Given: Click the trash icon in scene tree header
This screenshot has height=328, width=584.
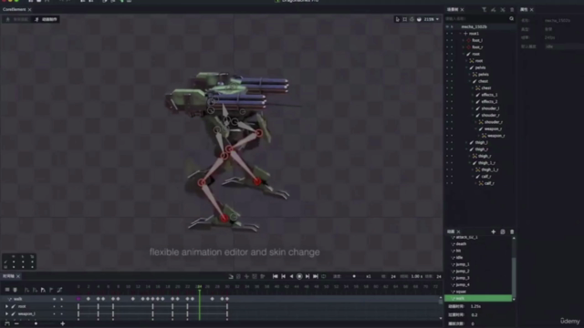Looking at the screenshot, I should pyautogui.click(x=512, y=10).
